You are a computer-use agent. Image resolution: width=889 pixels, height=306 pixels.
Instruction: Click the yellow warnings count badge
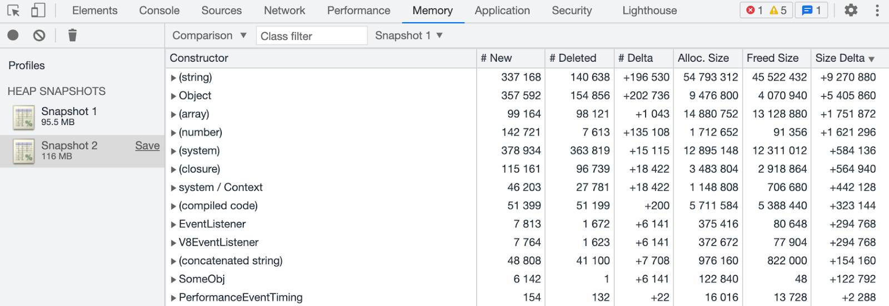(778, 11)
